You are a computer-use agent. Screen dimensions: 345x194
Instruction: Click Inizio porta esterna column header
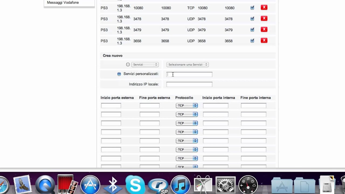pos(117,98)
